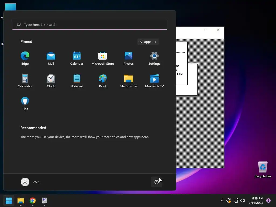276x207 pixels.
Task: Open the Calculator app
Action: point(25,81)
